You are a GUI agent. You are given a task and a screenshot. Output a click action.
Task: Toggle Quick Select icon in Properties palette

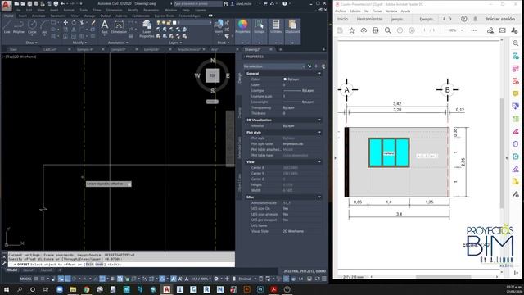pyautogui.click(x=323, y=66)
